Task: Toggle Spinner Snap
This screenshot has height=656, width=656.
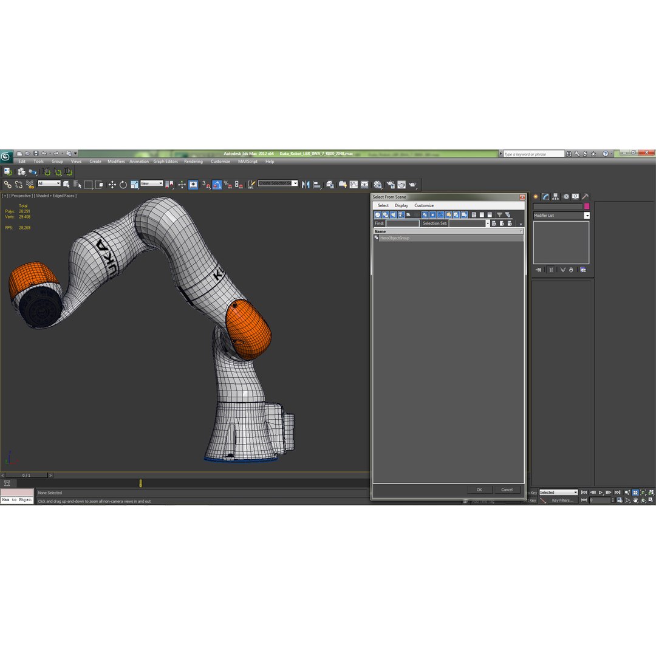Action: pyautogui.click(x=239, y=185)
